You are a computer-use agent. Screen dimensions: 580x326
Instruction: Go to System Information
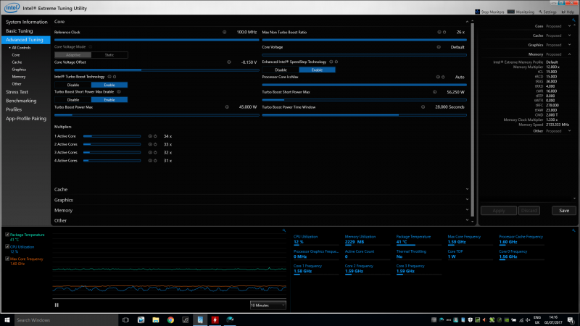pyautogui.click(x=26, y=22)
